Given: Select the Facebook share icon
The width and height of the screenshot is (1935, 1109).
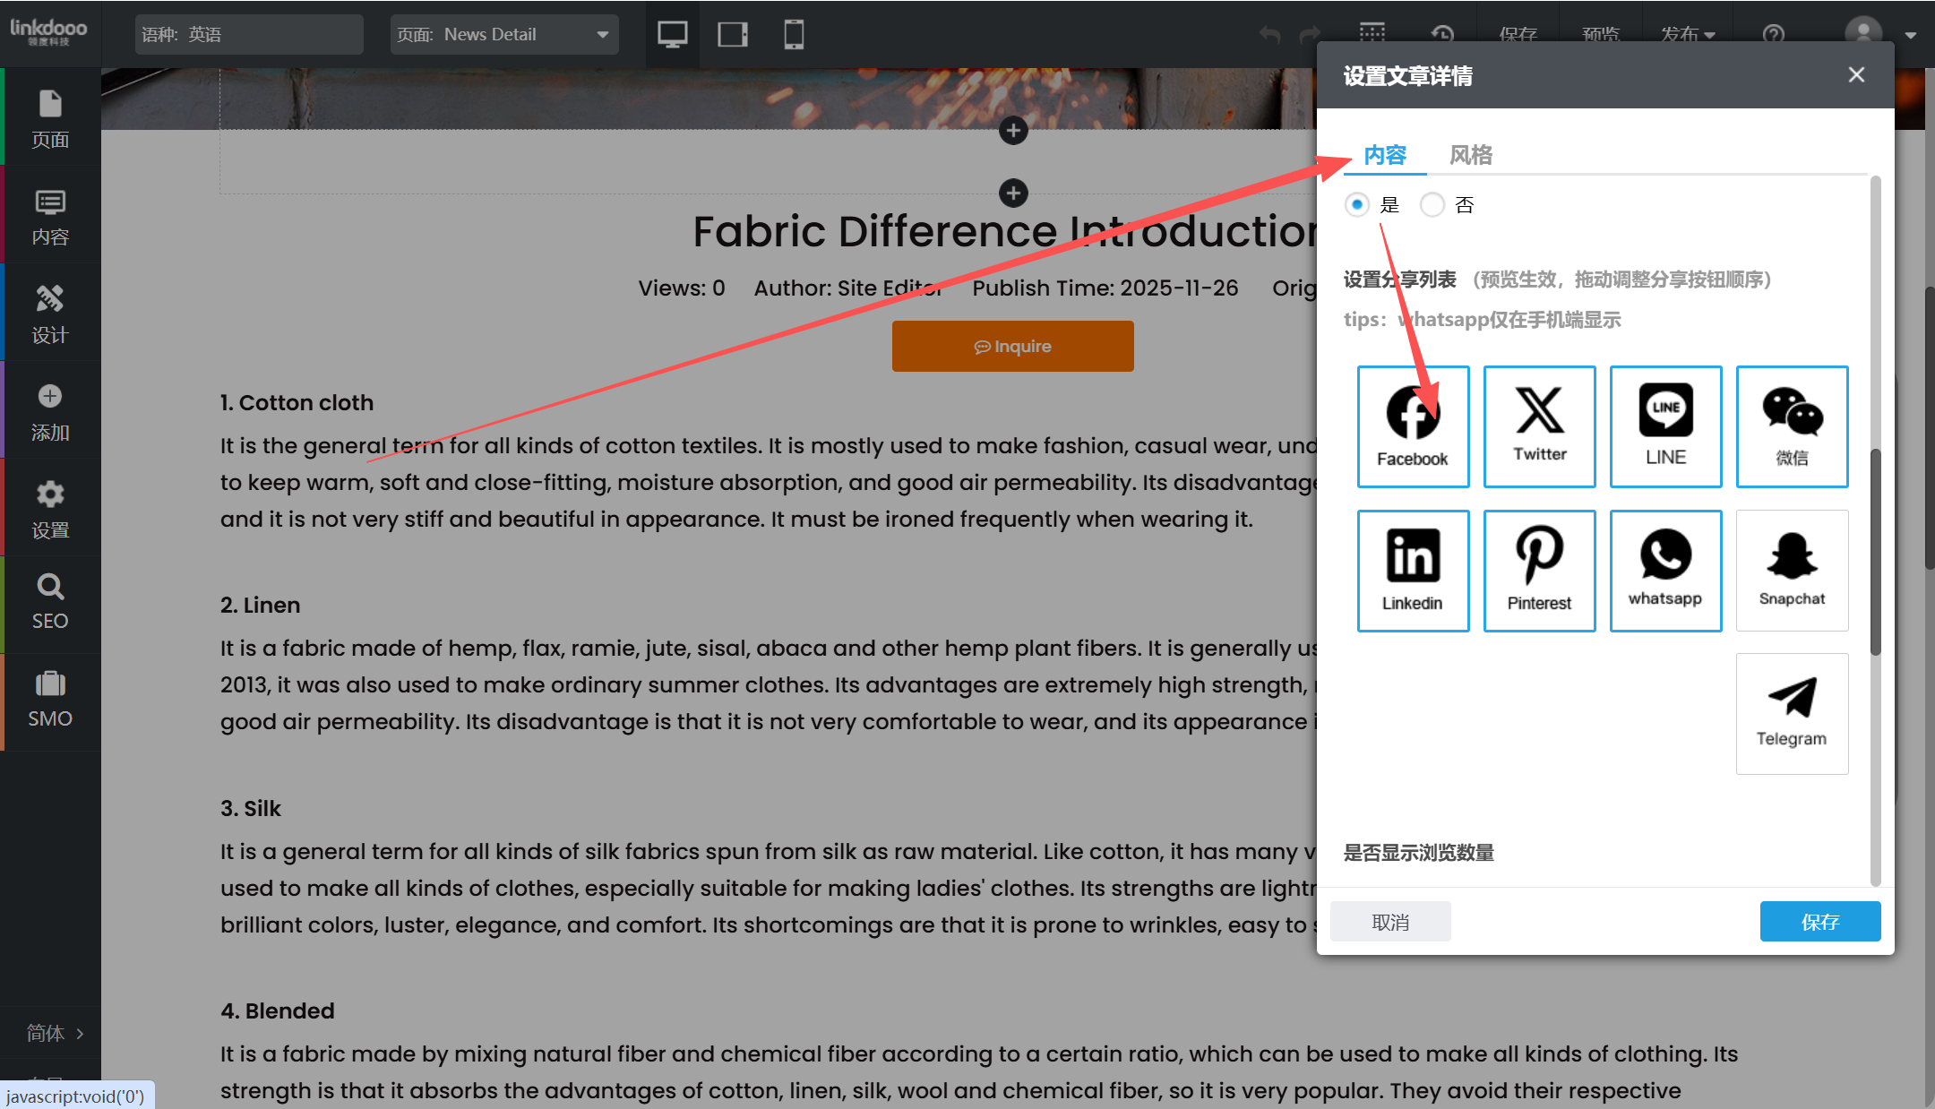Looking at the screenshot, I should [x=1413, y=426].
